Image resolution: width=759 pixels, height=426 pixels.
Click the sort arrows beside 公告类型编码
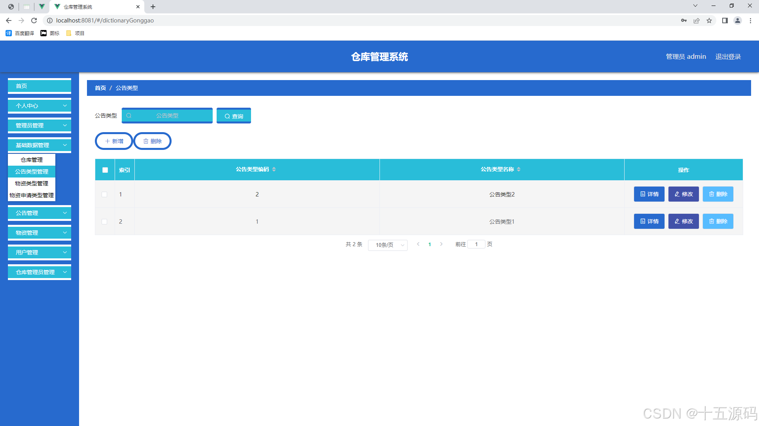click(274, 169)
